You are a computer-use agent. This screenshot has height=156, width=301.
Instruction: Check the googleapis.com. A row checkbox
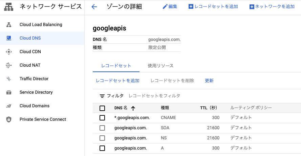(x=102, y=148)
